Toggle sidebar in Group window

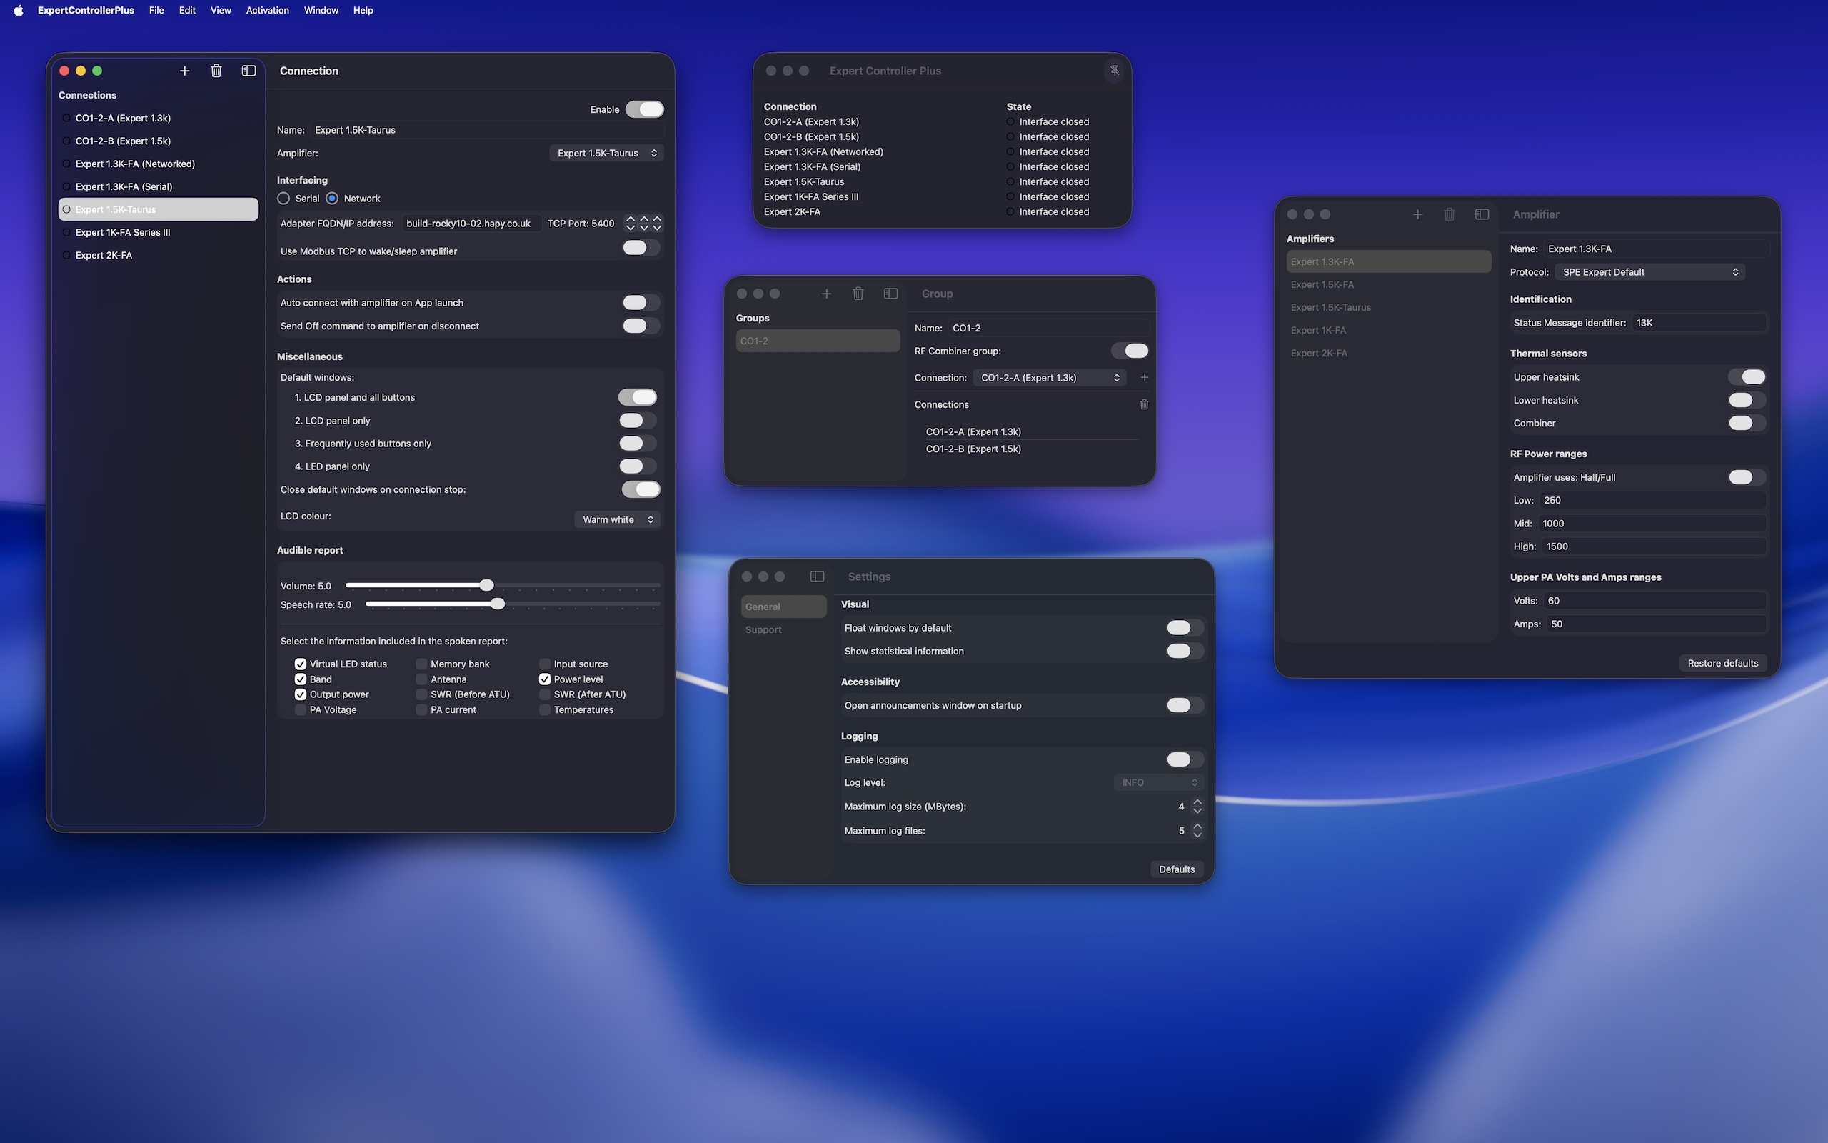click(x=890, y=294)
